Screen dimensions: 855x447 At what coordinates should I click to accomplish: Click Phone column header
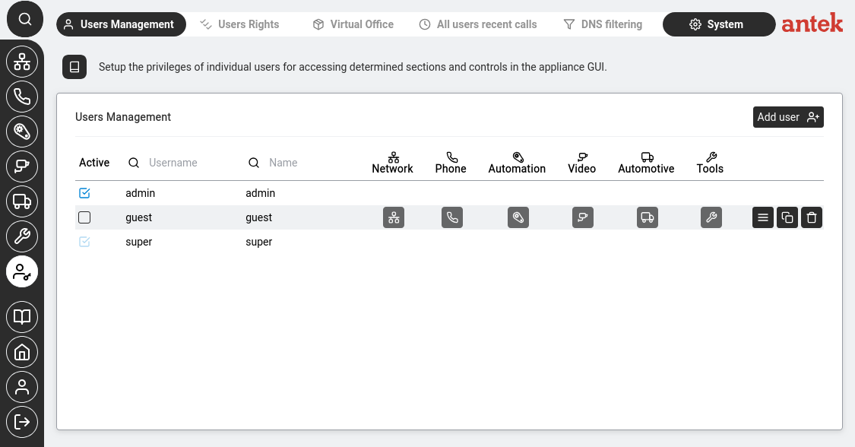[451, 163]
